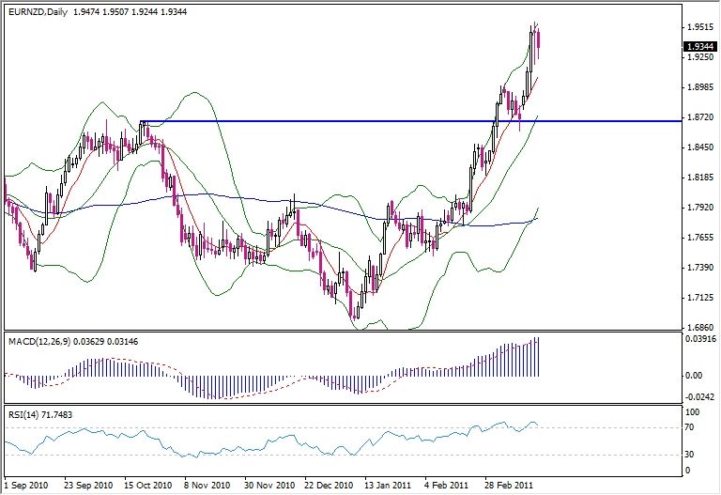The width and height of the screenshot is (721, 495).
Task: Click the 22 Dec 2010 date label
Action: 329,486
